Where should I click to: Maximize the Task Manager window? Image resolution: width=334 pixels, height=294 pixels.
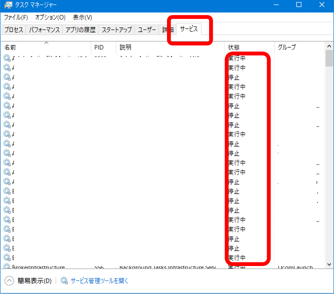coord(299,4)
